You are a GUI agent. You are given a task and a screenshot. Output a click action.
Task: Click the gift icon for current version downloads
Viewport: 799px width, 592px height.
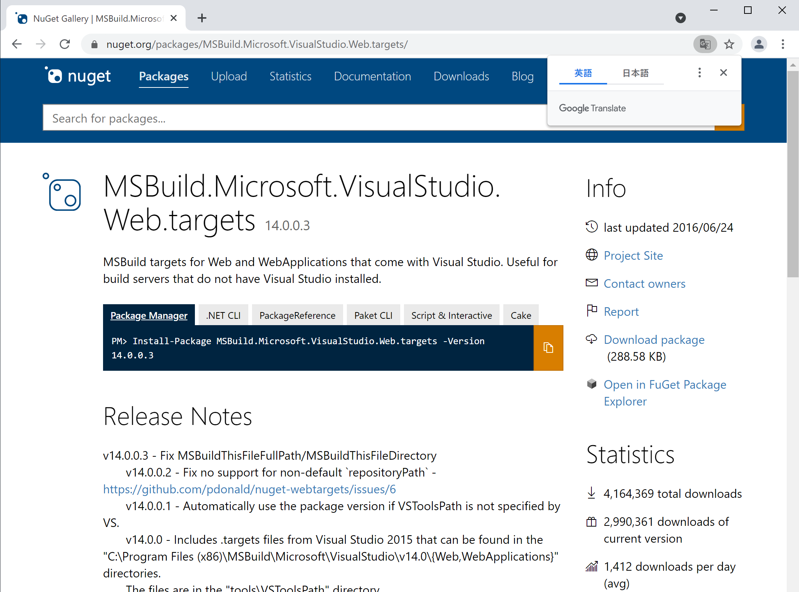pyautogui.click(x=591, y=521)
